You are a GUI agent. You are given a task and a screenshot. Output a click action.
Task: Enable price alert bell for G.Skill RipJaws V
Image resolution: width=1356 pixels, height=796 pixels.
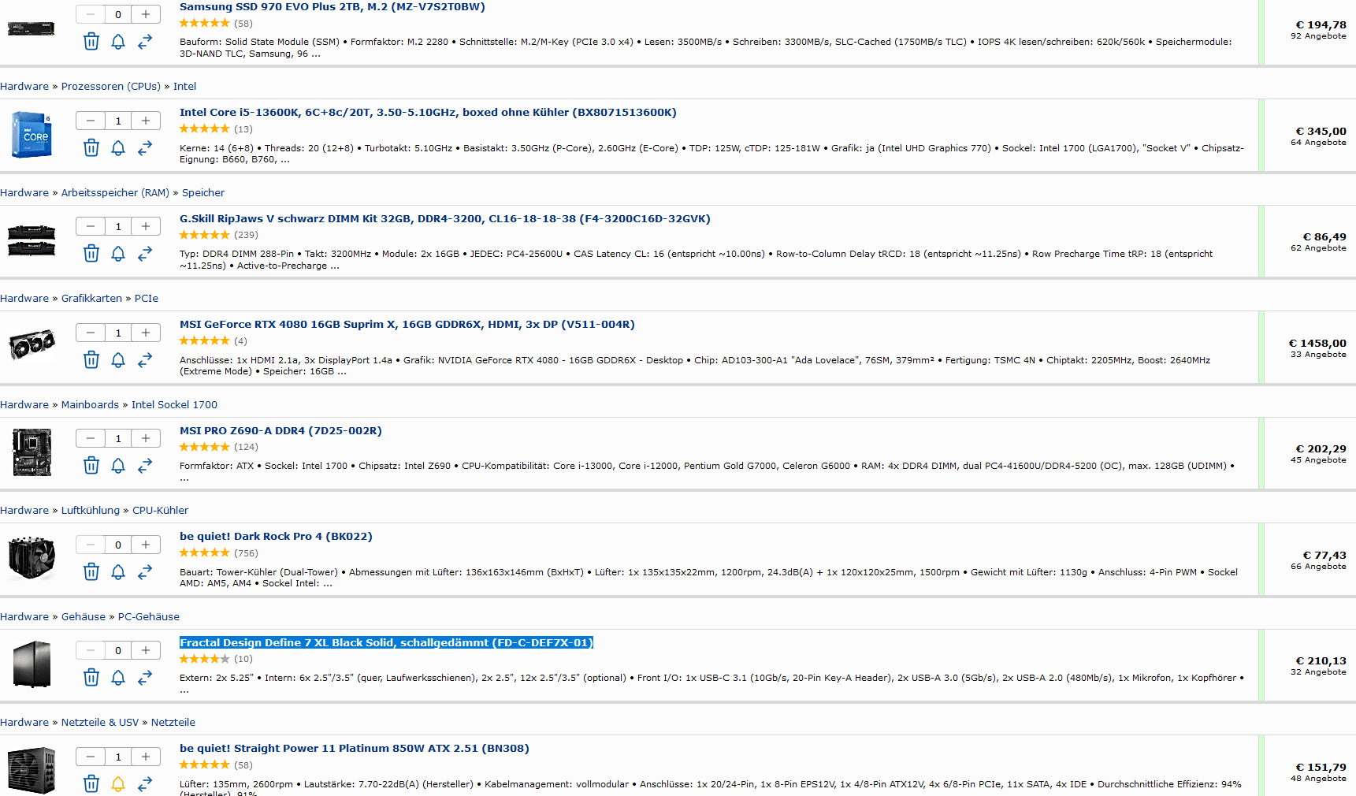pos(118,253)
